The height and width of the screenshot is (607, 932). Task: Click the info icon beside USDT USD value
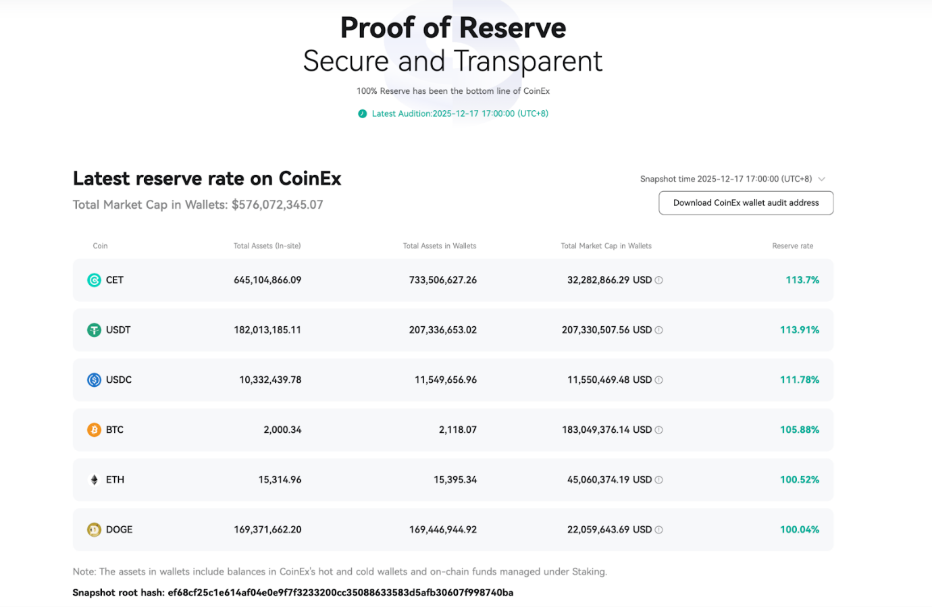658,329
